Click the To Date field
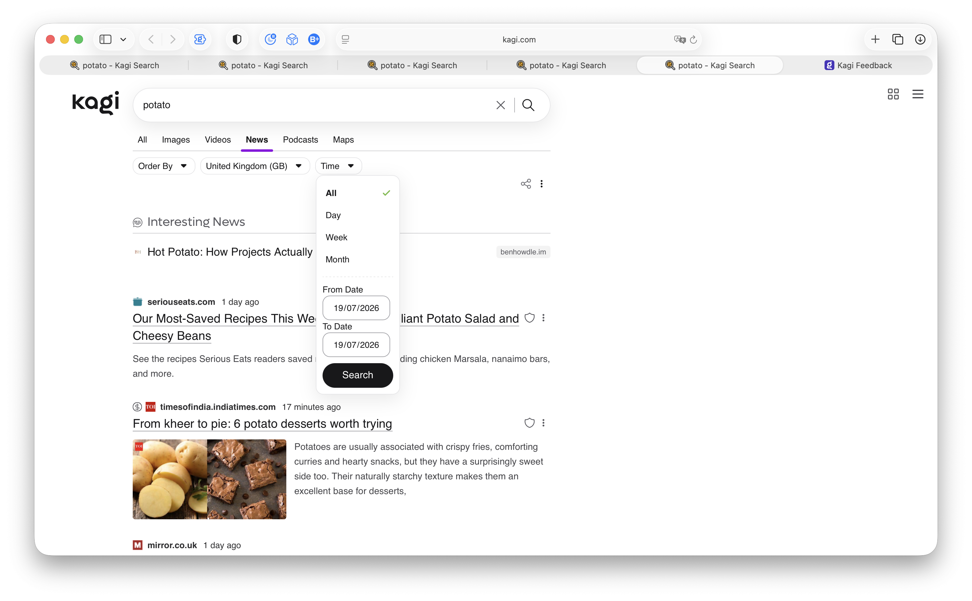Viewport: 972px width, 601px height. pos(356,345)
